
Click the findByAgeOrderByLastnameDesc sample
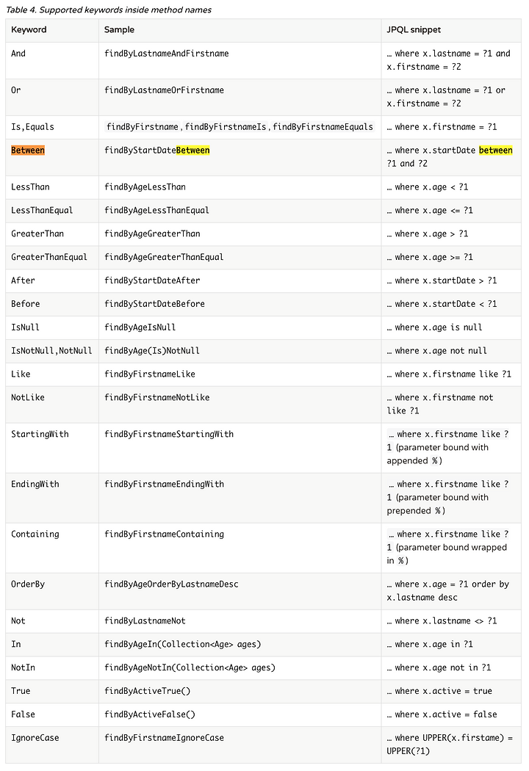click(171, 584)
